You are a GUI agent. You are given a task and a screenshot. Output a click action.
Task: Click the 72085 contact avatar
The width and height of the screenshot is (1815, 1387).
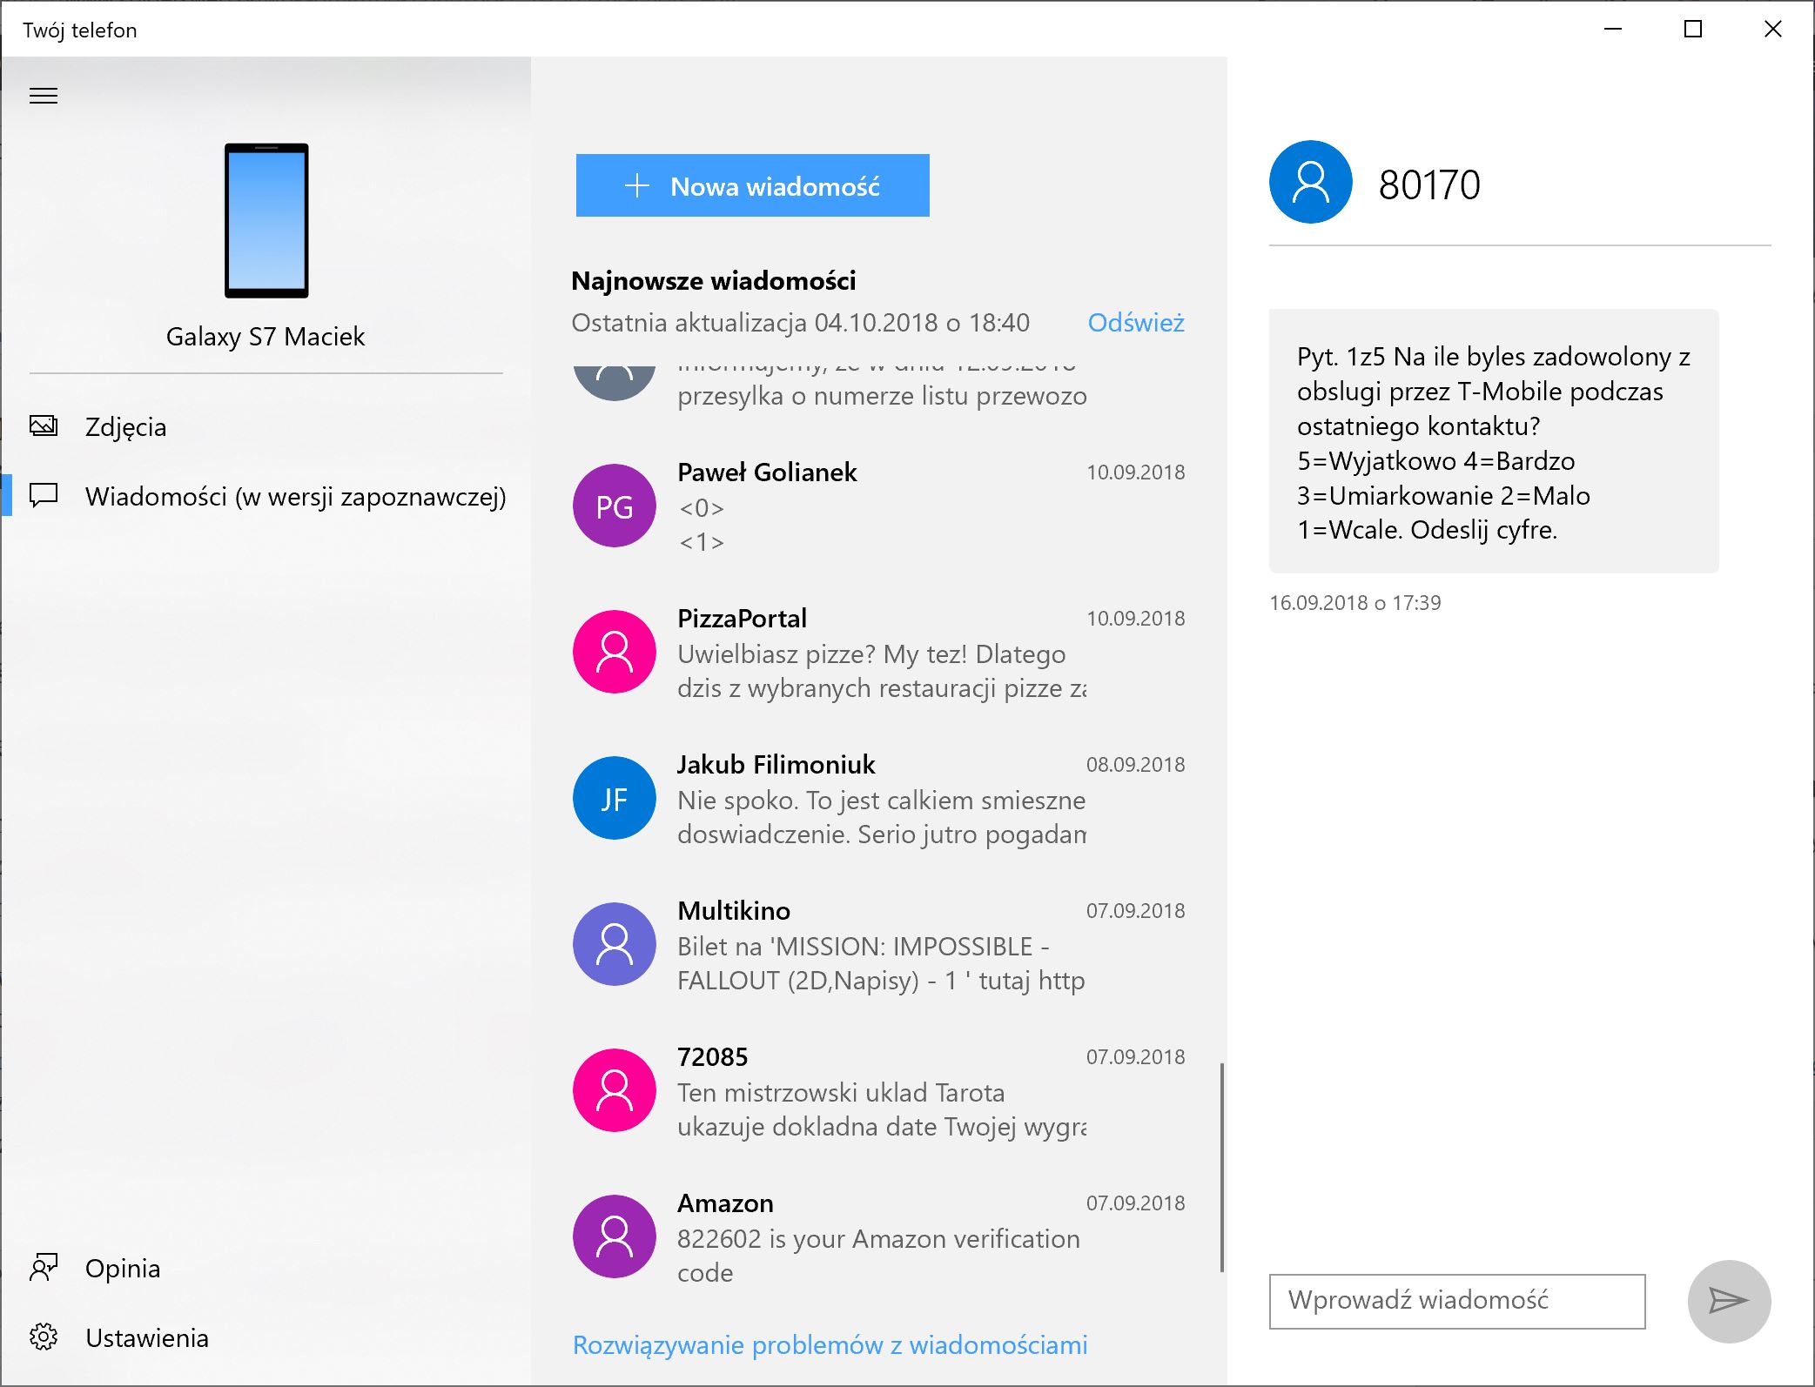pyautogui.click(x=615, y=1090)
